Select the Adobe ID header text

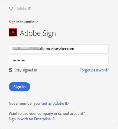24,9
